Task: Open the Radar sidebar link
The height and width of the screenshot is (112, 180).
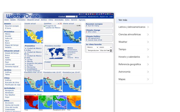Action: pos(7,57)
